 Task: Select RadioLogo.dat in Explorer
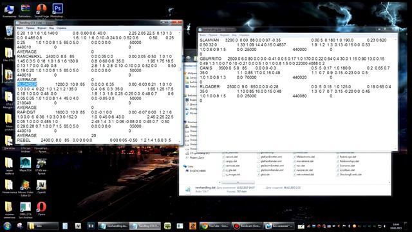point(348,157)
